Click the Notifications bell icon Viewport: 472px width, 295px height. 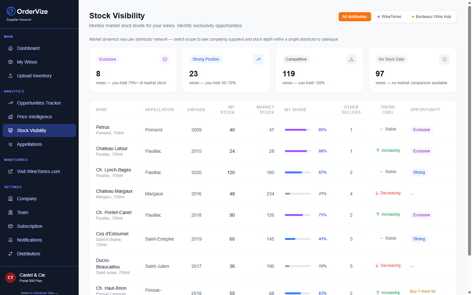(10, 240)
